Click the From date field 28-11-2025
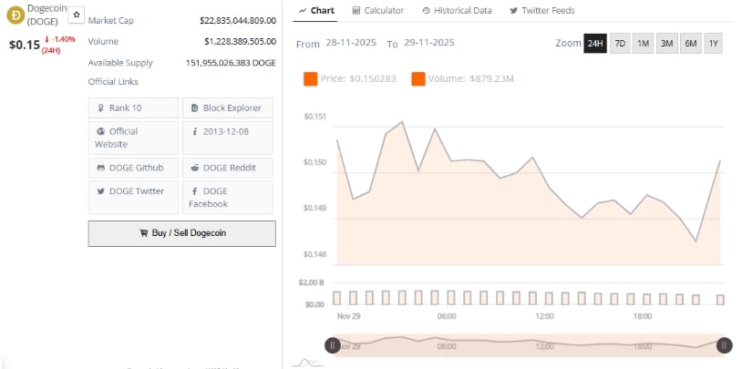Viewport: 752px width, 369px height. point(353,44)
